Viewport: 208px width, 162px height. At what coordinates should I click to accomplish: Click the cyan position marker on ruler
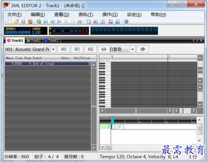pos(113,120)
